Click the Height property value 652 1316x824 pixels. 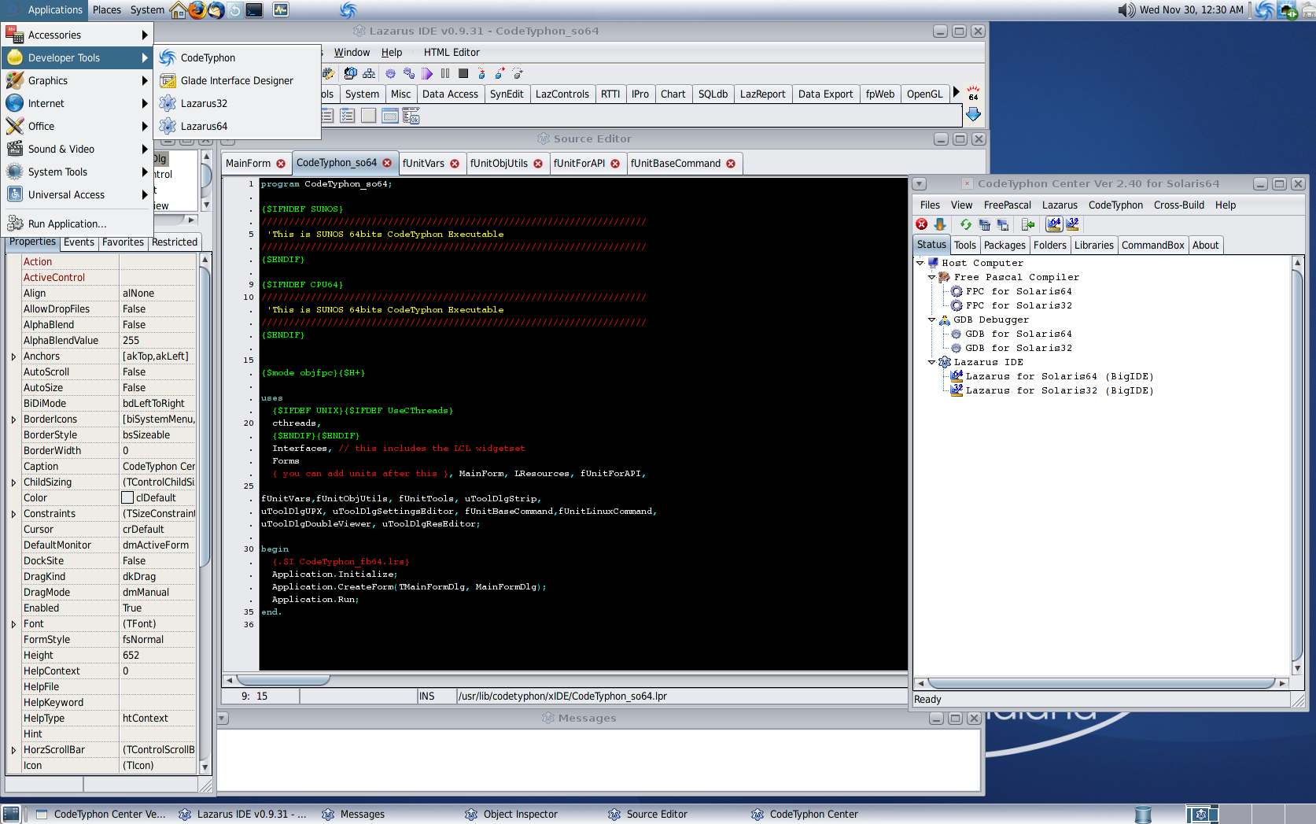(x=157, y=655)
